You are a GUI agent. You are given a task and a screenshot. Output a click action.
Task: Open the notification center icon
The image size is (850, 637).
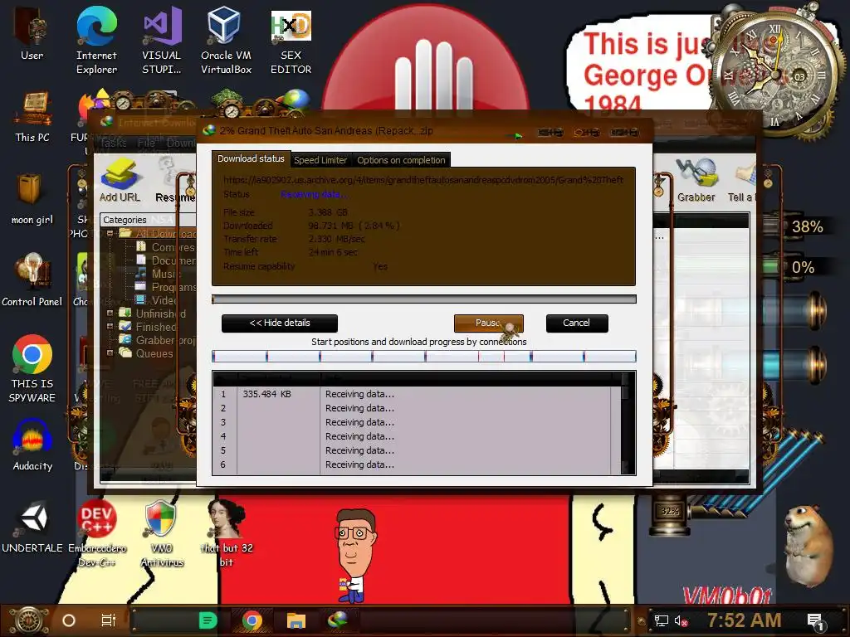point(816,621)
